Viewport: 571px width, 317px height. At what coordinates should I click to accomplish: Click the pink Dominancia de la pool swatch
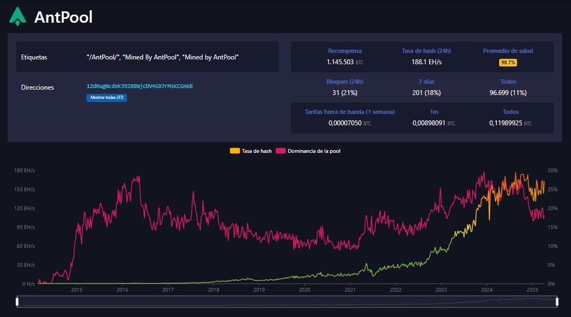280,151
